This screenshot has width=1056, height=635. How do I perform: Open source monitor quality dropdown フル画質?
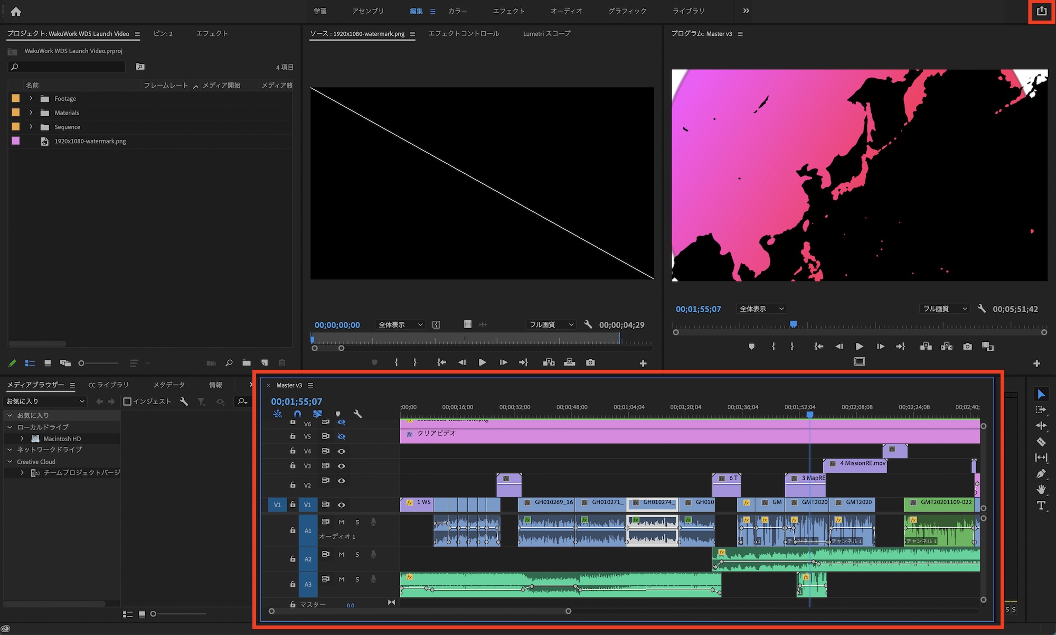click(551, 324)
